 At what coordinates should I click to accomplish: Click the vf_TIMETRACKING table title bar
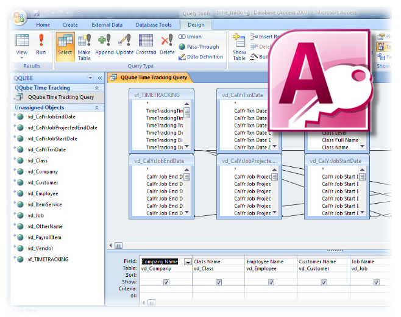[161, 95]
